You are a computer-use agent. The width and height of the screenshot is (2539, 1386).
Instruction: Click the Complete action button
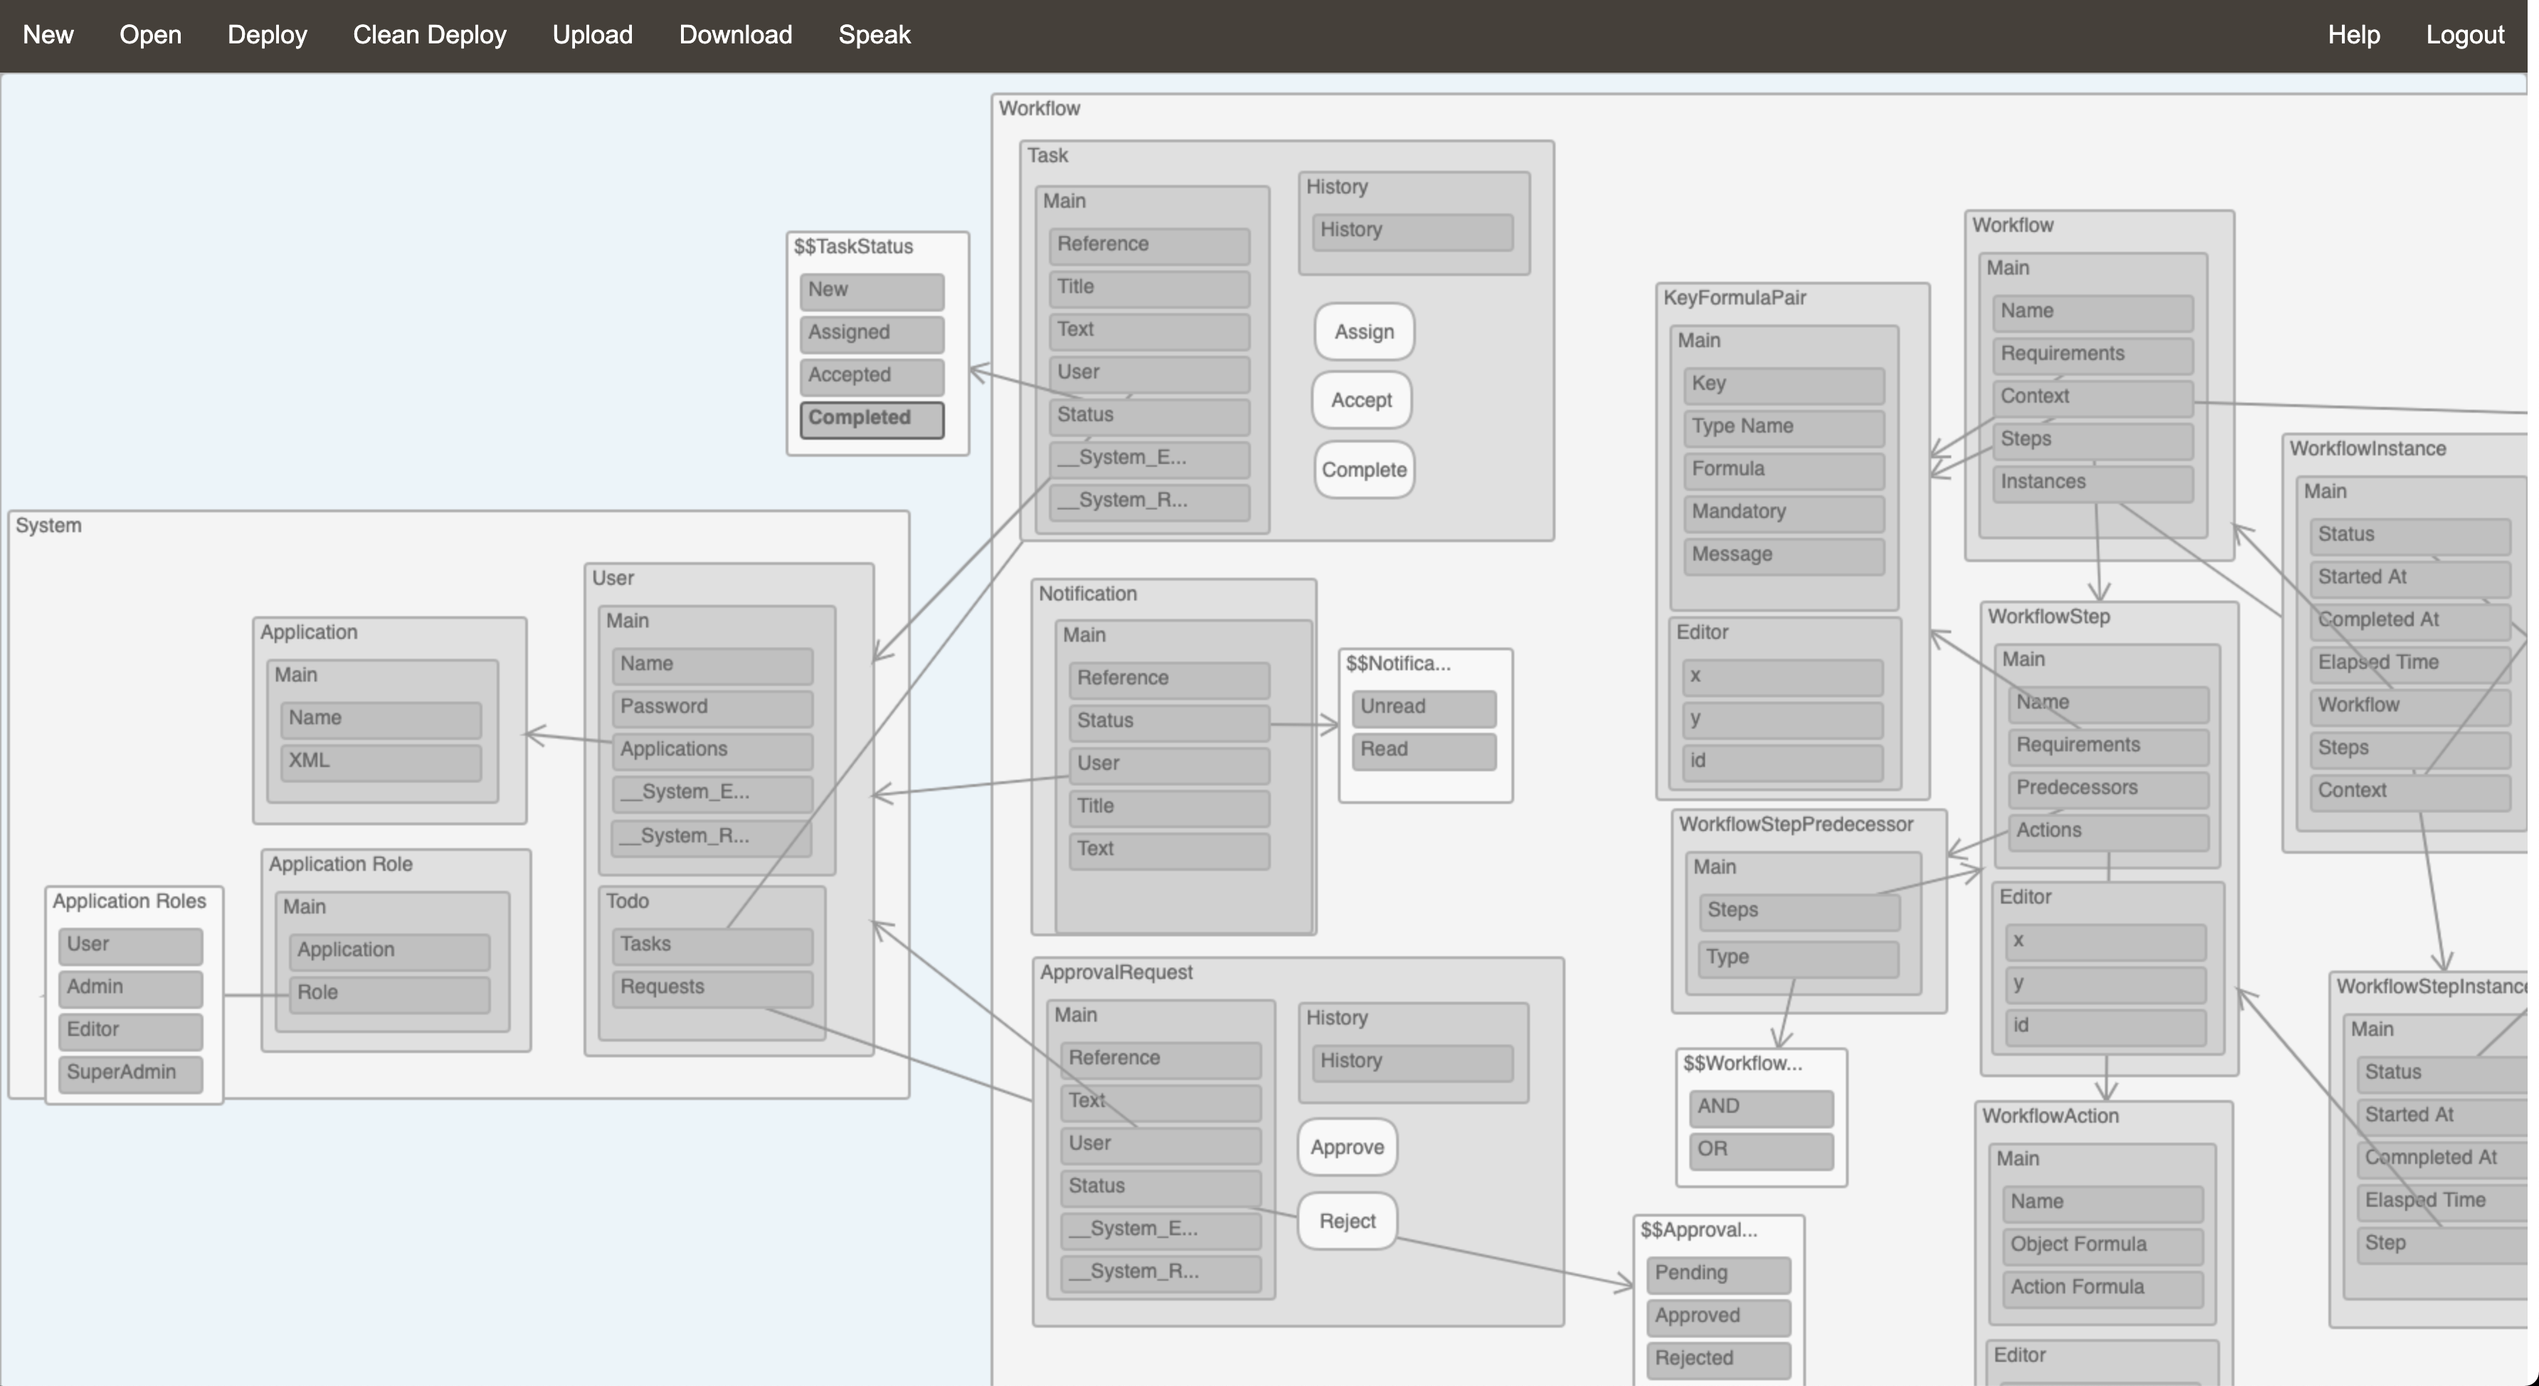pos(1363,469)
